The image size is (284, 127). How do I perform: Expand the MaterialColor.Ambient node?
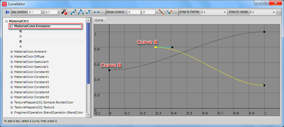(12, 52)
